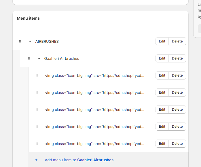Click fifth img class="icon_big_img" row text
Image resolution: width=201 pixels, height=167 pixels.
click(95, 144)
